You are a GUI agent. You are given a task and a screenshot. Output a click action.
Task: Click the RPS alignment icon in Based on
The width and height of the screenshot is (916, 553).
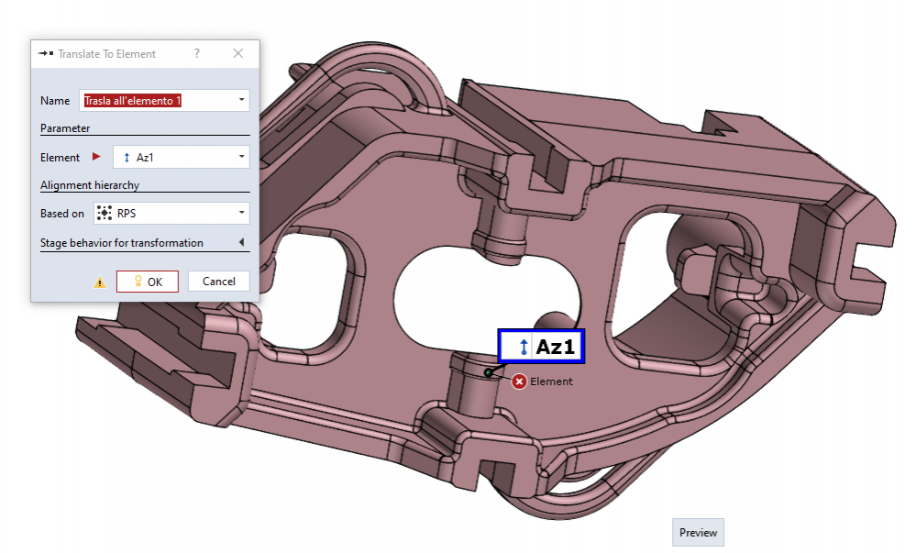[105, 214]
